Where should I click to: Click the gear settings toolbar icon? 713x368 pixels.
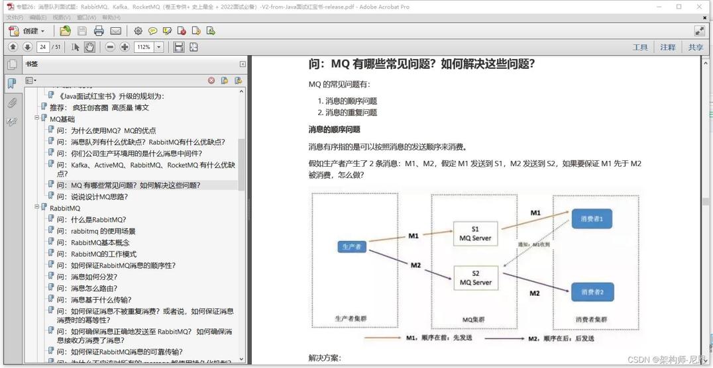pos(138,31)
